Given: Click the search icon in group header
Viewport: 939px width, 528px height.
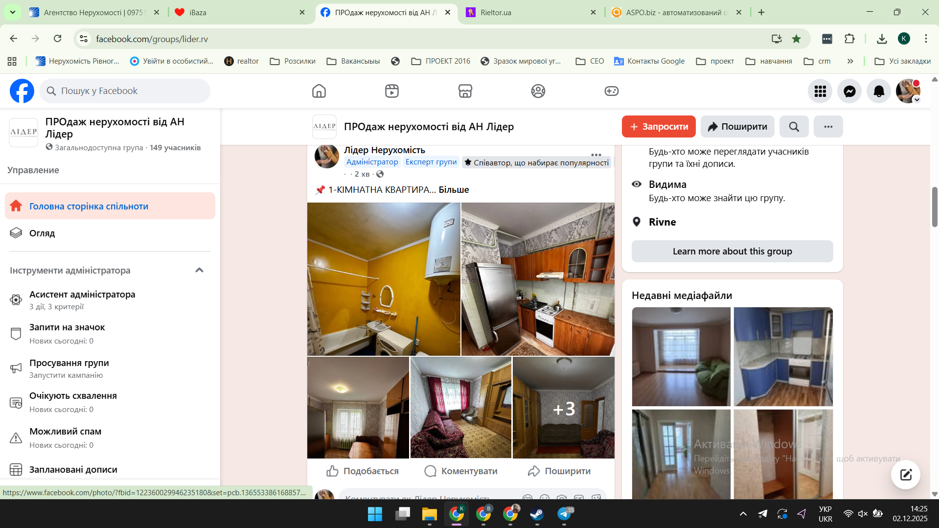Looking at the screenshot, I should [x=794, y=127].
